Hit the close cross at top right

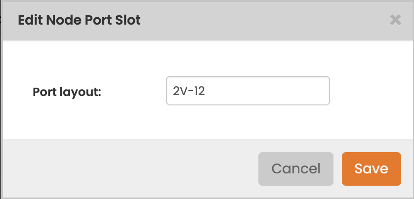(x=395, y=20)
